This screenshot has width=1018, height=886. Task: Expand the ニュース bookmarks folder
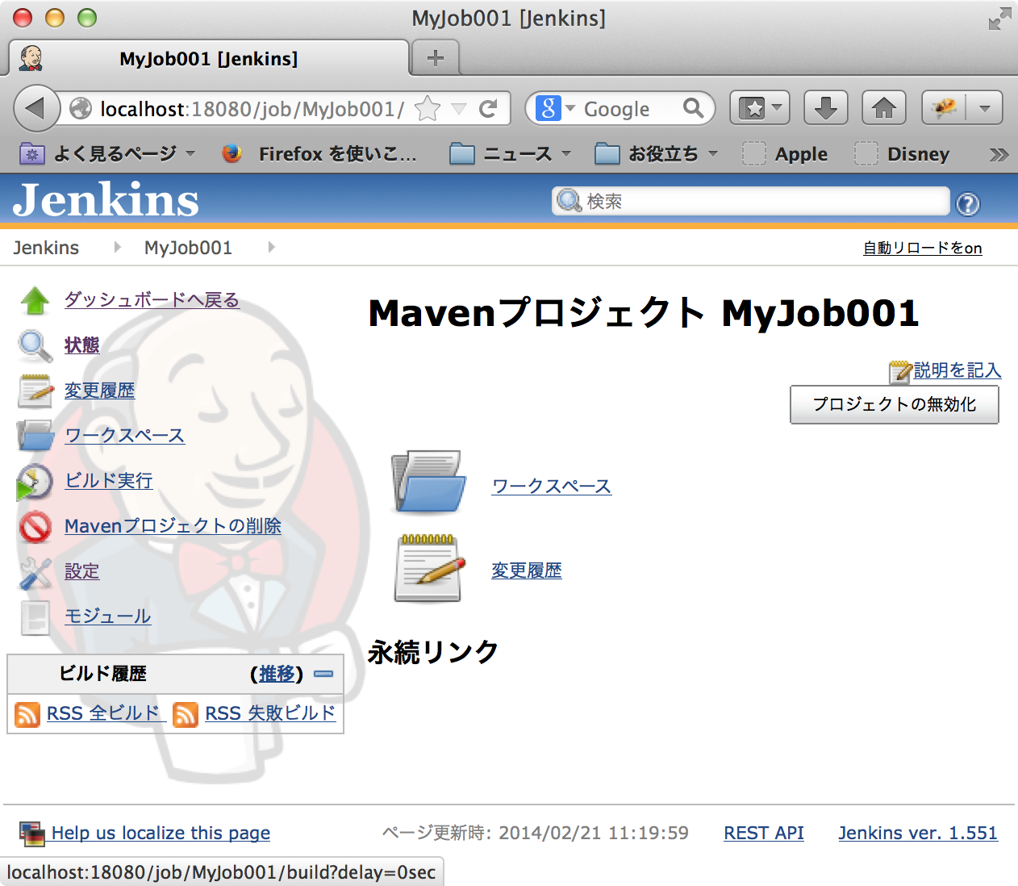click(x=510, y=154)
